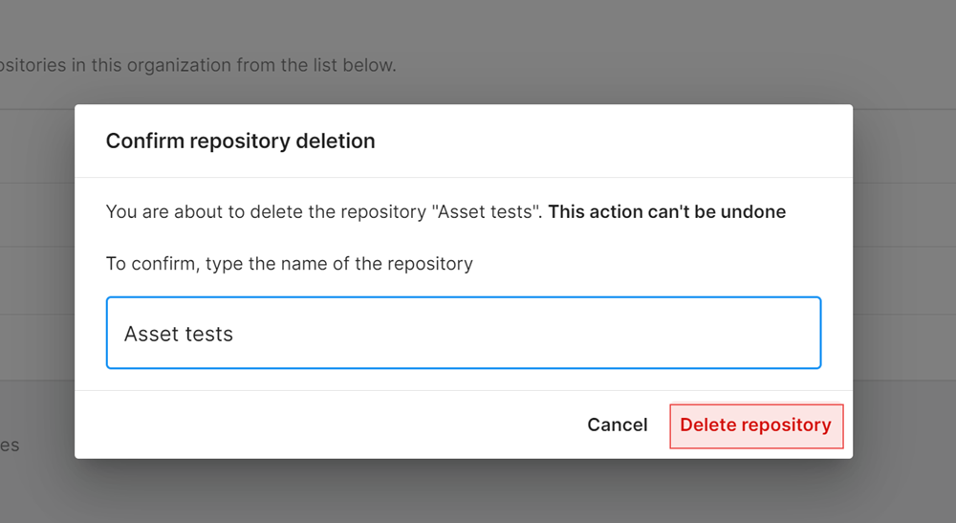The image size is (956, 523).
Task: Dismiss the dialog using Cancel
Action: pyautogui.click(x=617, y=425)
